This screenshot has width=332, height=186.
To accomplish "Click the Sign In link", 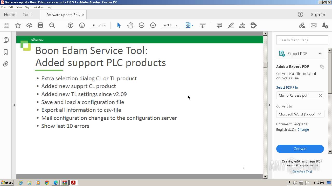I will (318, 14).
